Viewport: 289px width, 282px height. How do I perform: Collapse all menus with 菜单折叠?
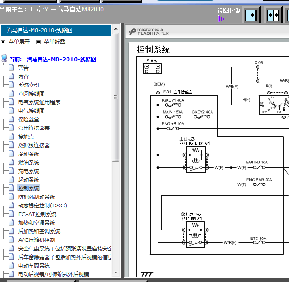[55, 42]
